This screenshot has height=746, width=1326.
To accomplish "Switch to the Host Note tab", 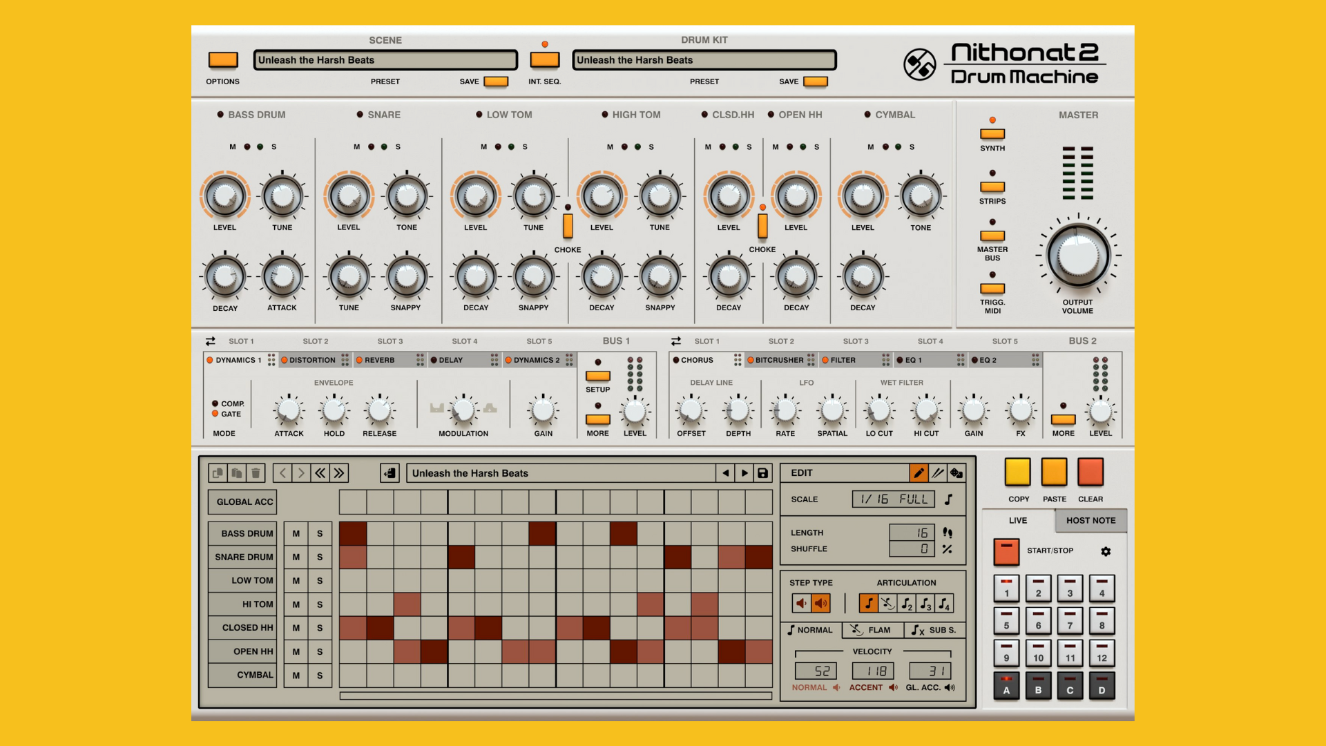I will 1090,521.
